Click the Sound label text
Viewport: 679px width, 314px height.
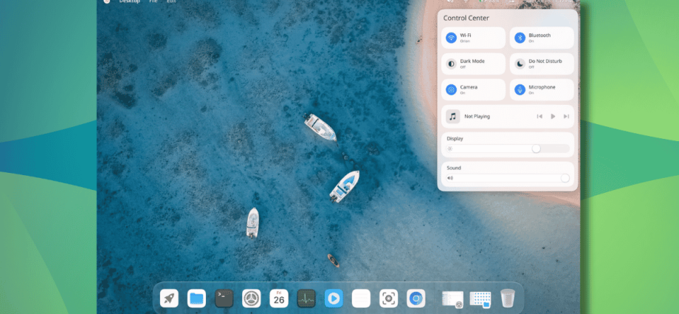(454, 168)
